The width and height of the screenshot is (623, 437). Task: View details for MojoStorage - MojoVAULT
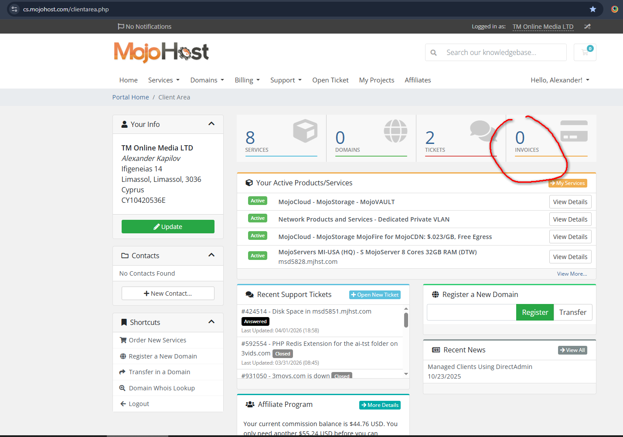coord(570,202)
